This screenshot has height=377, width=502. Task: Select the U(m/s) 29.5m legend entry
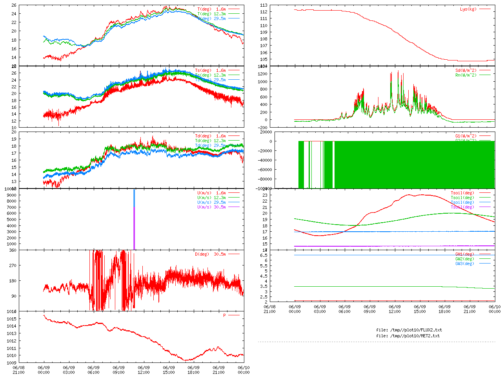click(211, 203)
